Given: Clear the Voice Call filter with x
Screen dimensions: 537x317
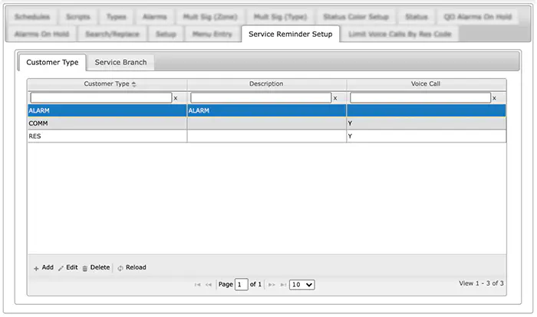Looking at the screenshot, I should [x=494, y=98].
